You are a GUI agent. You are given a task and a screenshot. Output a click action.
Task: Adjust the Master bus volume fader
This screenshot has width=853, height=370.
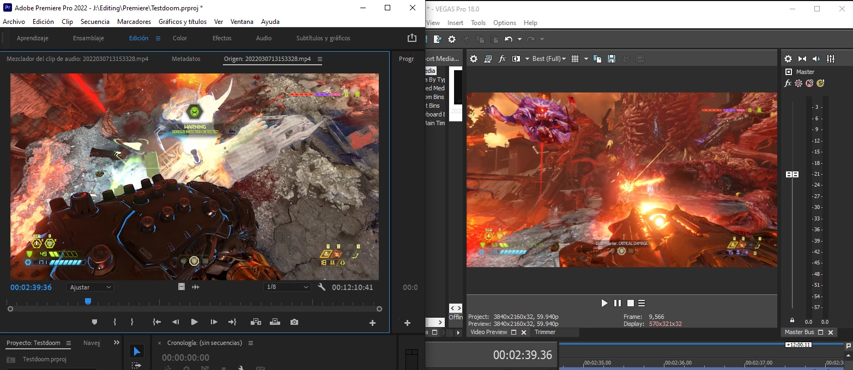click(792, 174)
